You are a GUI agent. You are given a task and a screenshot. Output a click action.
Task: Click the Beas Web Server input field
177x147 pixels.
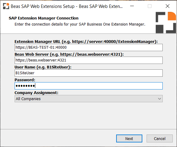(88, 60)
